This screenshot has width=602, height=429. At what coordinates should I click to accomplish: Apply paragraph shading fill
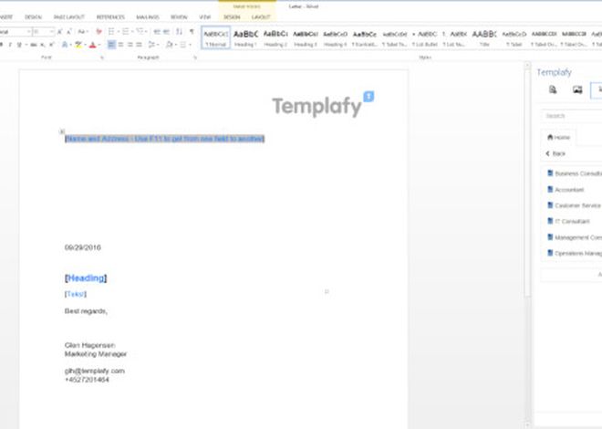(x=170, y=45)
